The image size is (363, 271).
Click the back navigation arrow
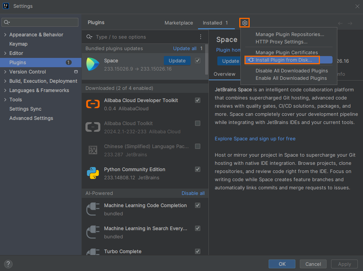click(340, 23)
